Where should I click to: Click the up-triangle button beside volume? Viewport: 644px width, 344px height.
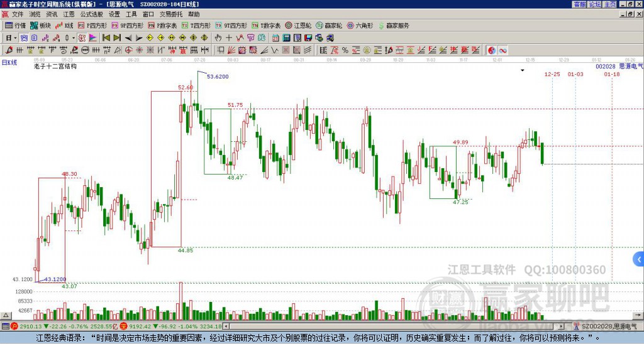coord(6,315)
